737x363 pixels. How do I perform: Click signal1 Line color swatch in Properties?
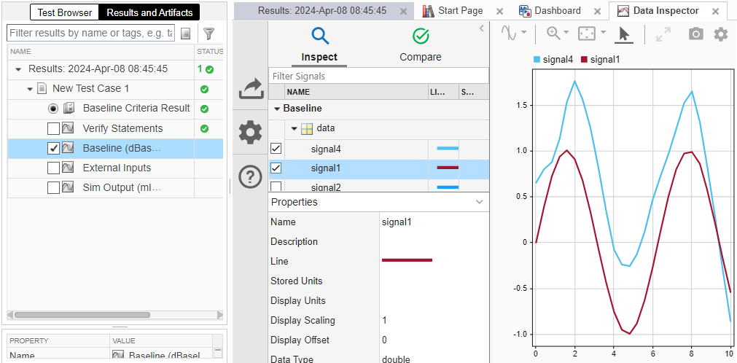(407, 260)
